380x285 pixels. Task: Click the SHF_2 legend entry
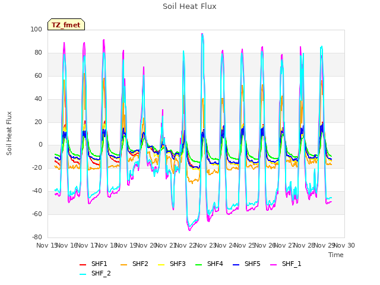[x=95, y=273]
